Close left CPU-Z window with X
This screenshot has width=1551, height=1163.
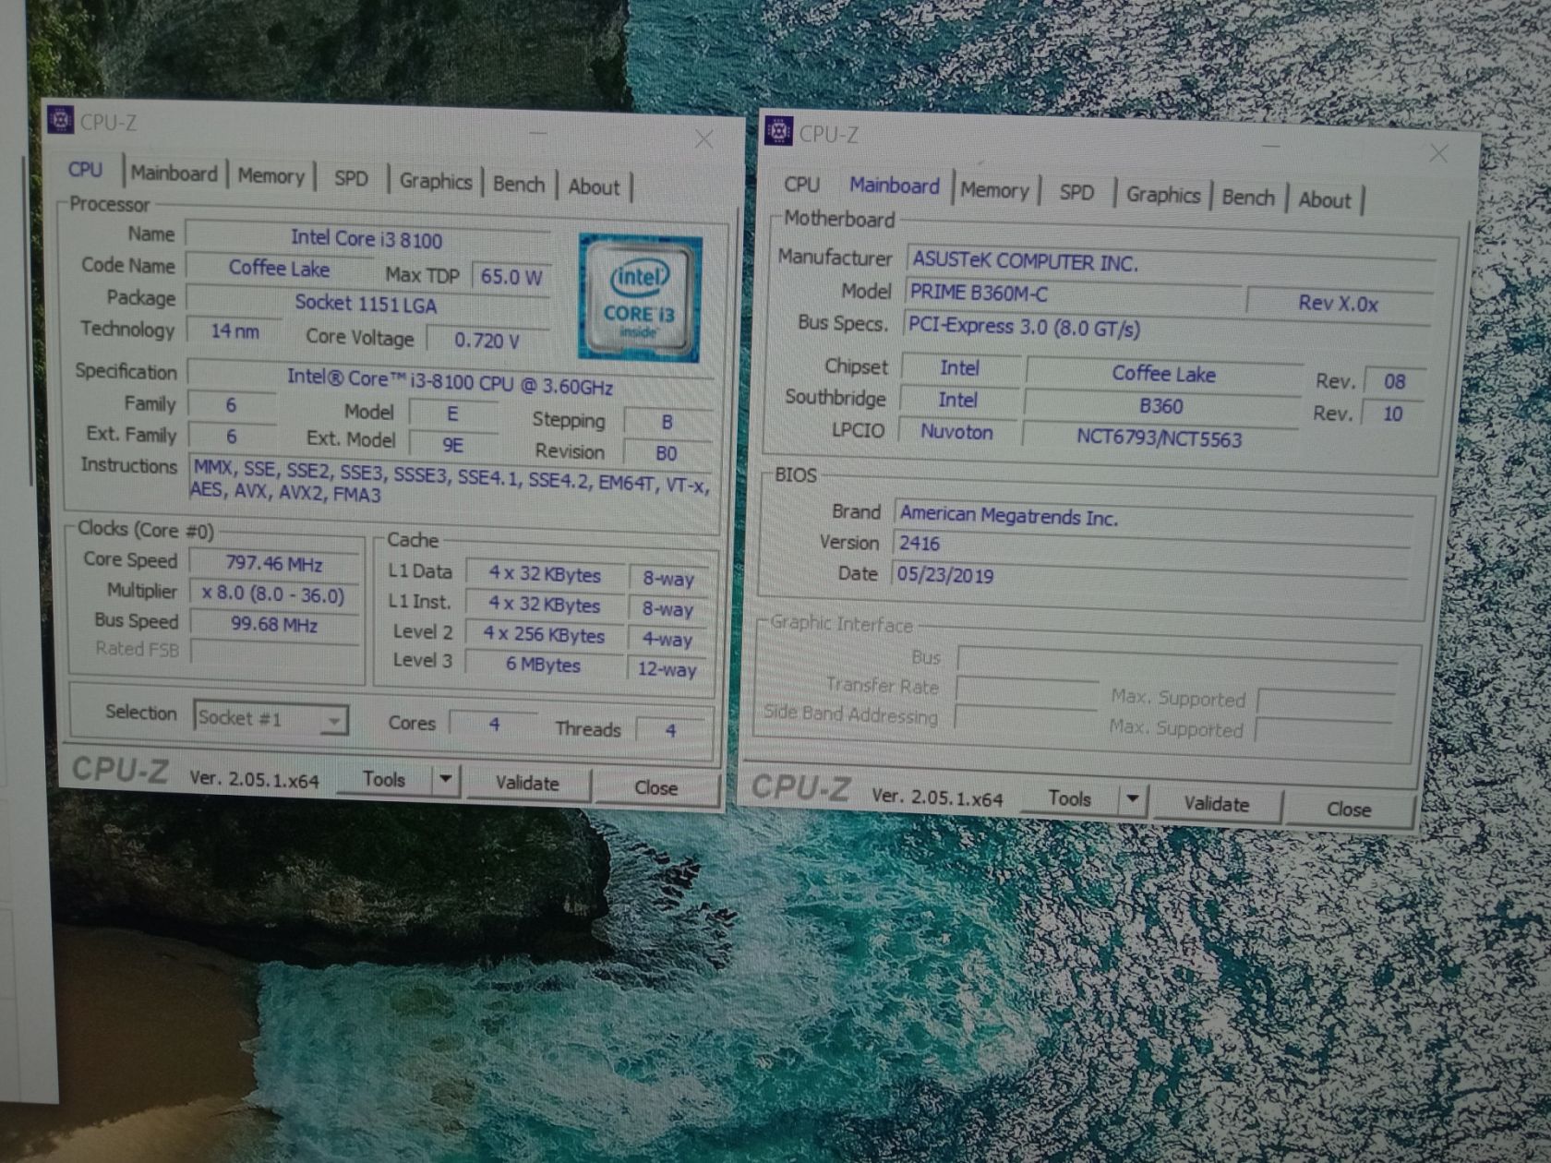tap(703, 139)
